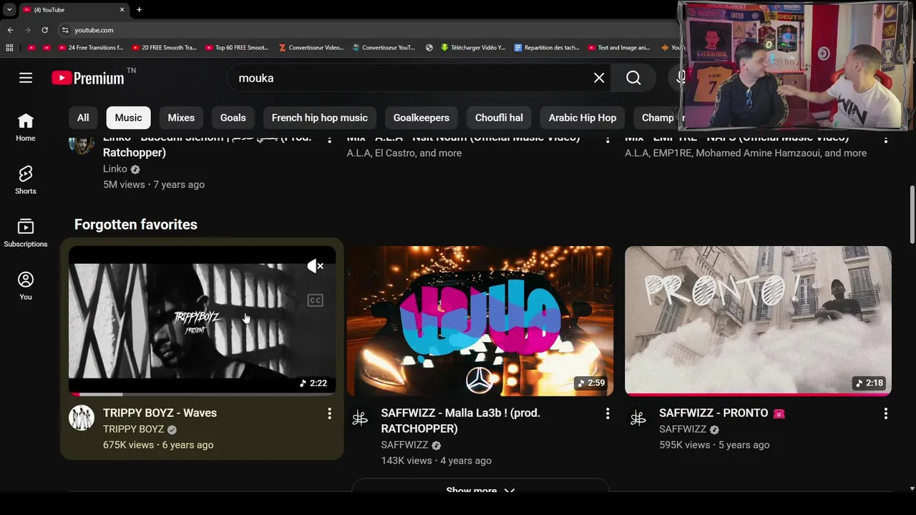Reload the page in the browser
The image size is (916, 515).
pos(44,30)
